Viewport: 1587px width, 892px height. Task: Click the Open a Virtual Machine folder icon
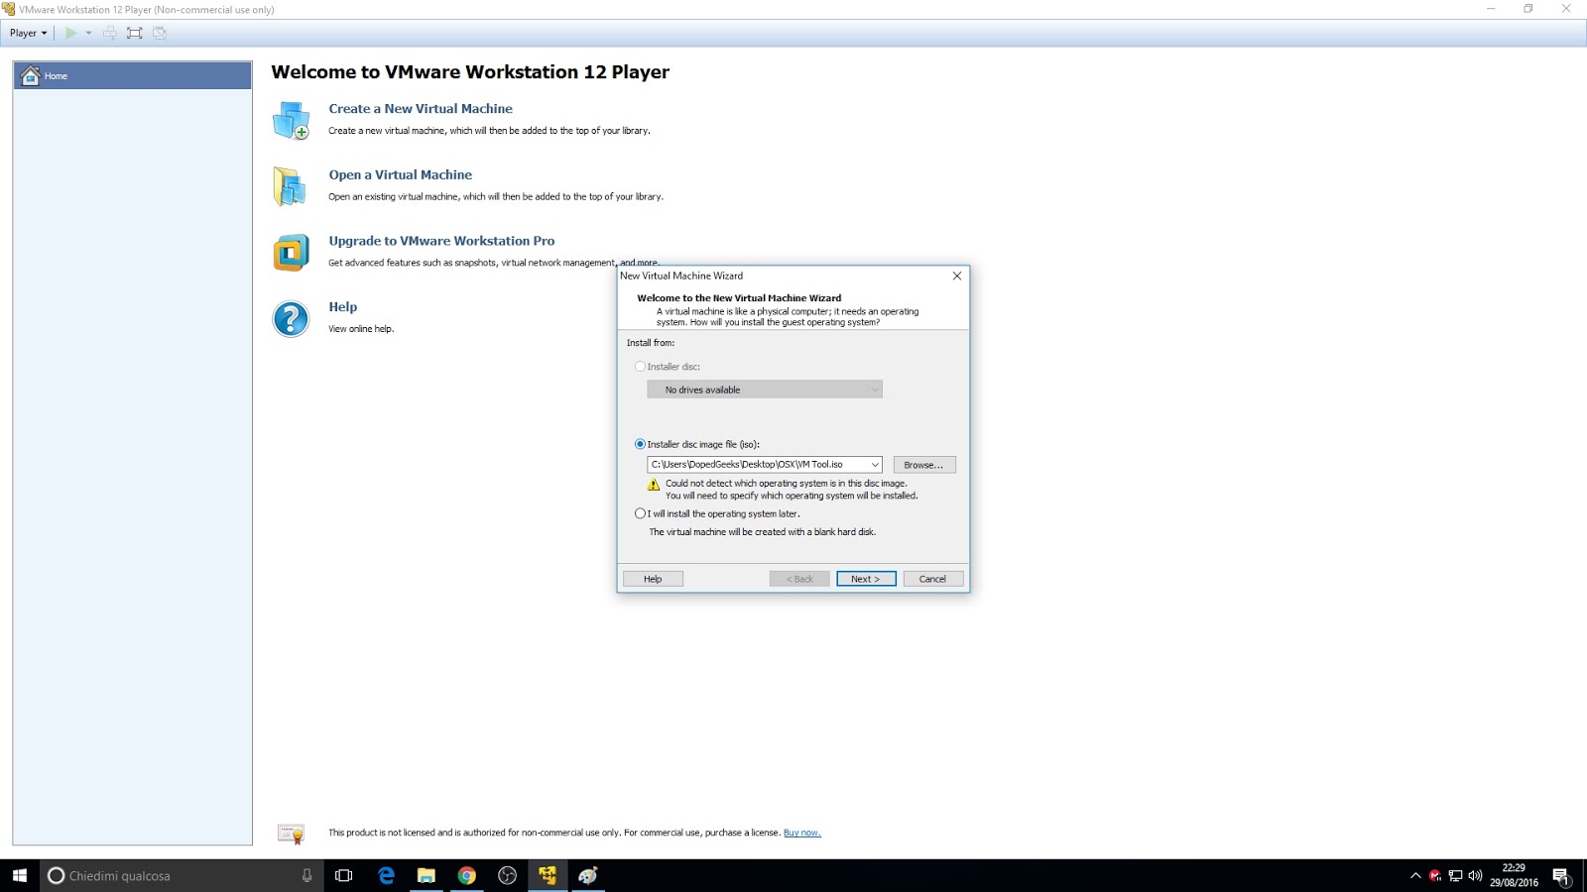[290, 186]
